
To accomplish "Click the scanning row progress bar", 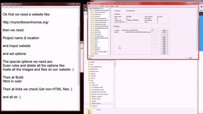I will point(155,30).
